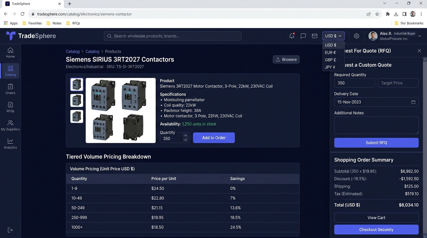Click the browser address bar URL

point(84,14)
